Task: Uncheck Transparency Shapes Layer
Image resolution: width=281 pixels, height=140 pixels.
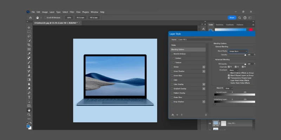Action: click(x=229, y=78)
